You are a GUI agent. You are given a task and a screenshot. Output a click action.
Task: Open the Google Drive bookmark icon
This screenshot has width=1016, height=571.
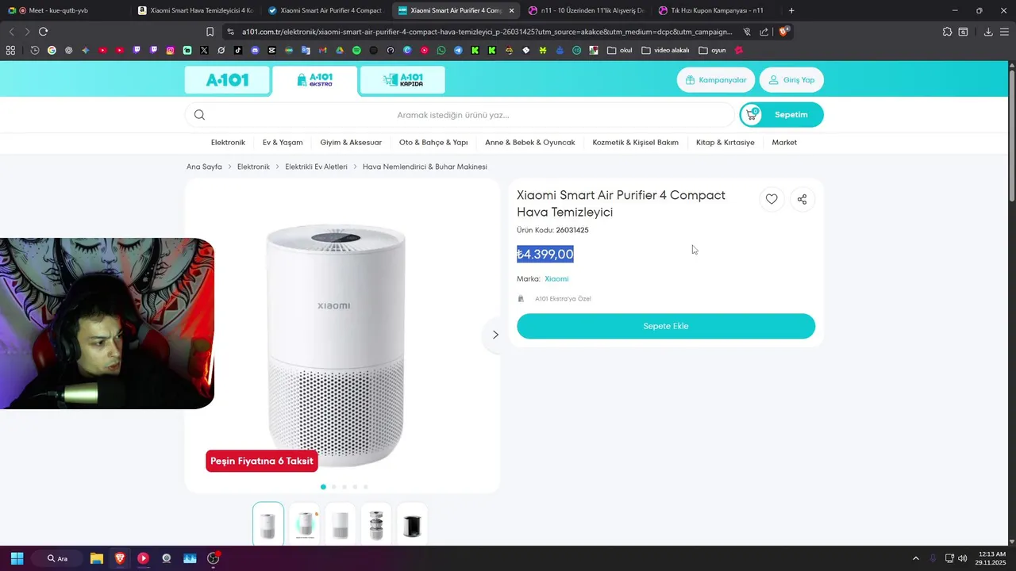click(x=340, y=50)
